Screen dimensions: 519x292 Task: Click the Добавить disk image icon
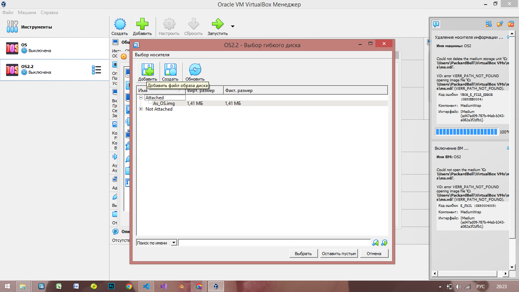(x=147, y=70)
